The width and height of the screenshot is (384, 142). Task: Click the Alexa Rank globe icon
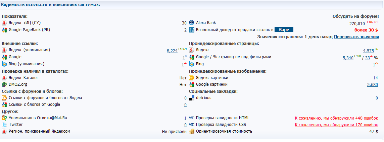click(x=192, y=23)
